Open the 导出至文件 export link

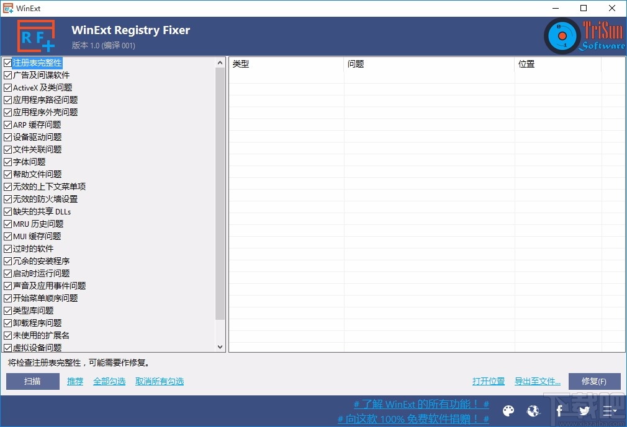point(536,381)
